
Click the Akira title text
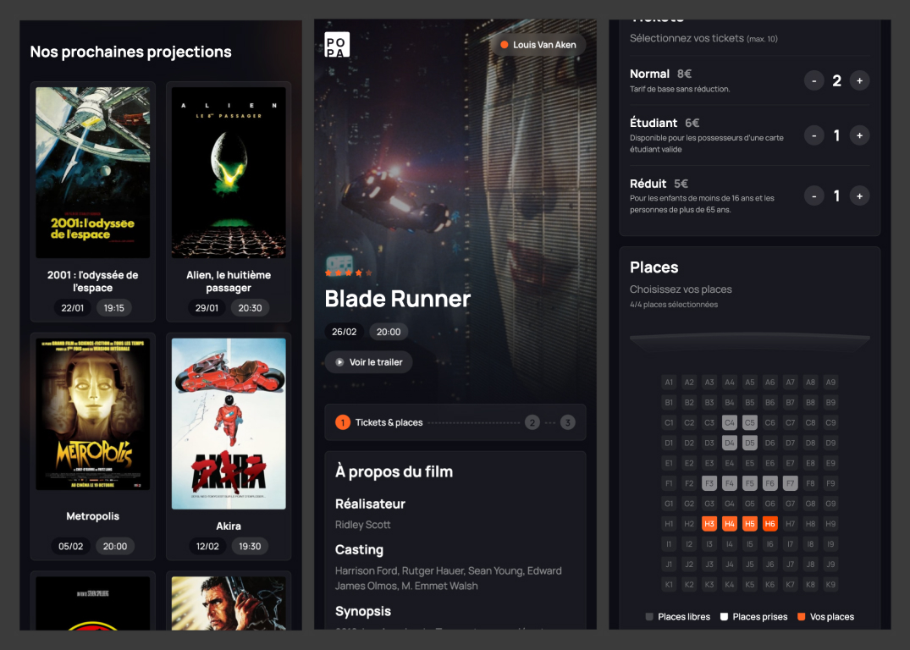(229, 526)
